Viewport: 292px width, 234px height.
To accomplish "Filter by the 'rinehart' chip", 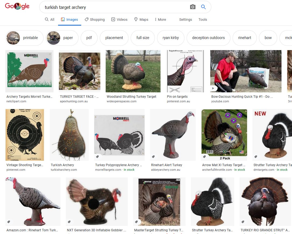I will pyautogui.click(x=244, y=38).
